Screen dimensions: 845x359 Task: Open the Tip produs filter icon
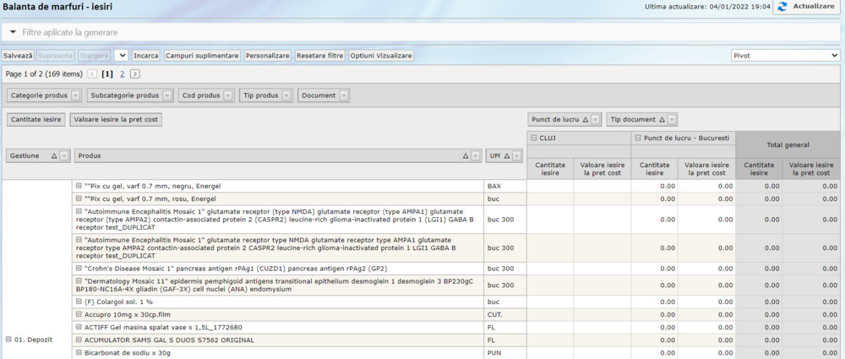pos(286,95)
